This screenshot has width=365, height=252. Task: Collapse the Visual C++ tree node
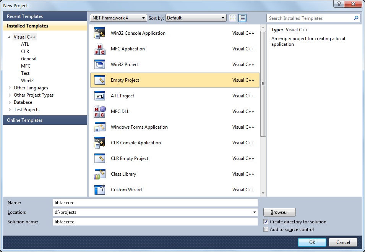pos(9,37)
